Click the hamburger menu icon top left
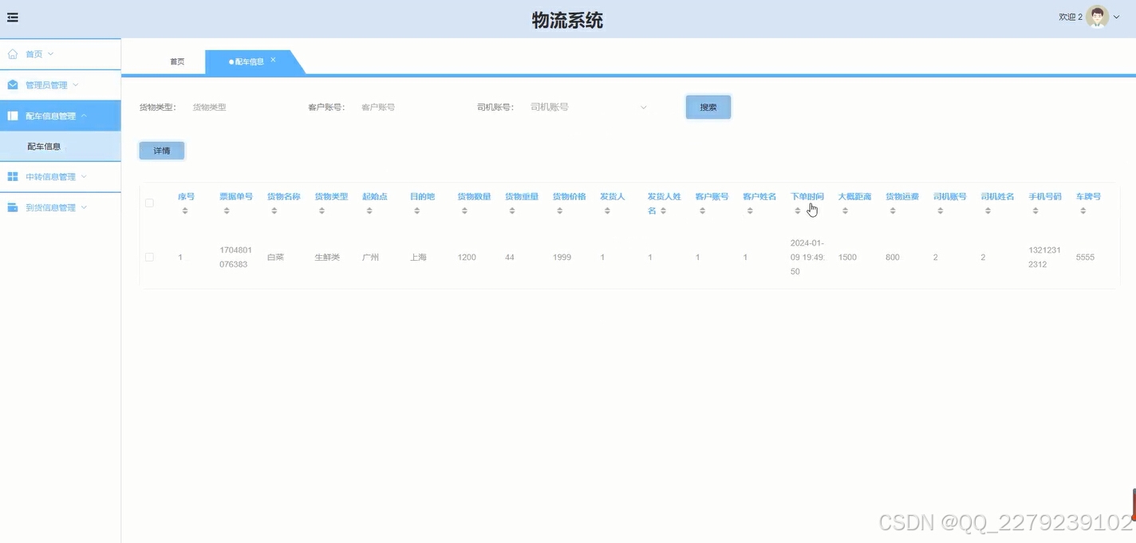The width and height of the screenshot is (1136, 543). [12, 17]
